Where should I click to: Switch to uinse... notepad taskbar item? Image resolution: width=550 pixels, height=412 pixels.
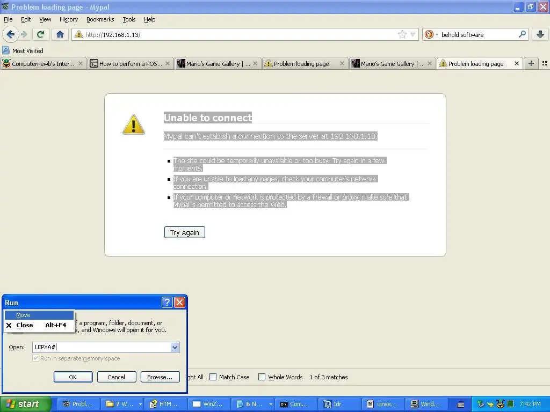(382, 404)
